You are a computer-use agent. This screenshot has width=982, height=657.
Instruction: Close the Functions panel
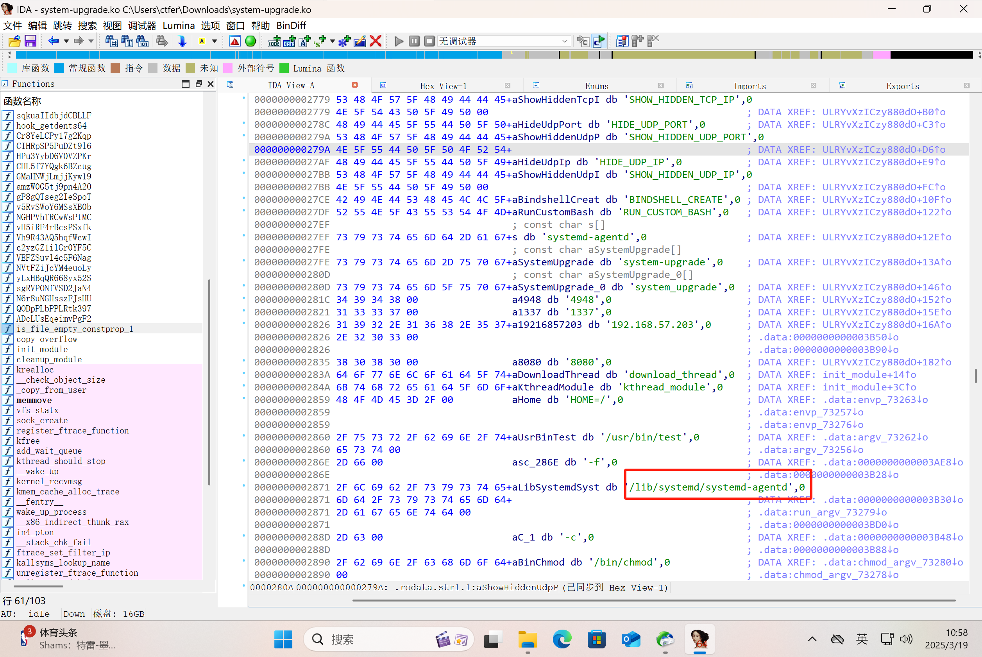tap(211, 84)
